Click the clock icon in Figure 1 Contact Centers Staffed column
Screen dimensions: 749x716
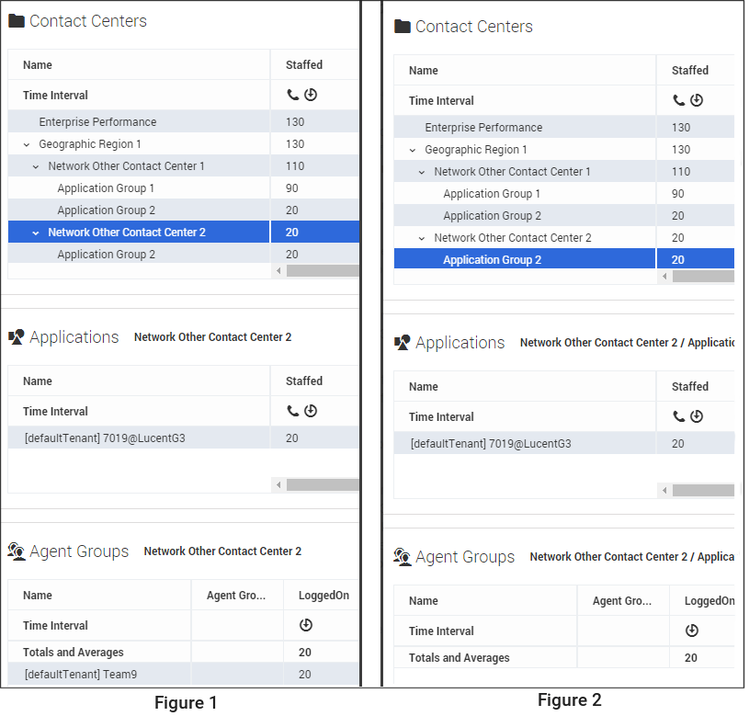(311, 95)
